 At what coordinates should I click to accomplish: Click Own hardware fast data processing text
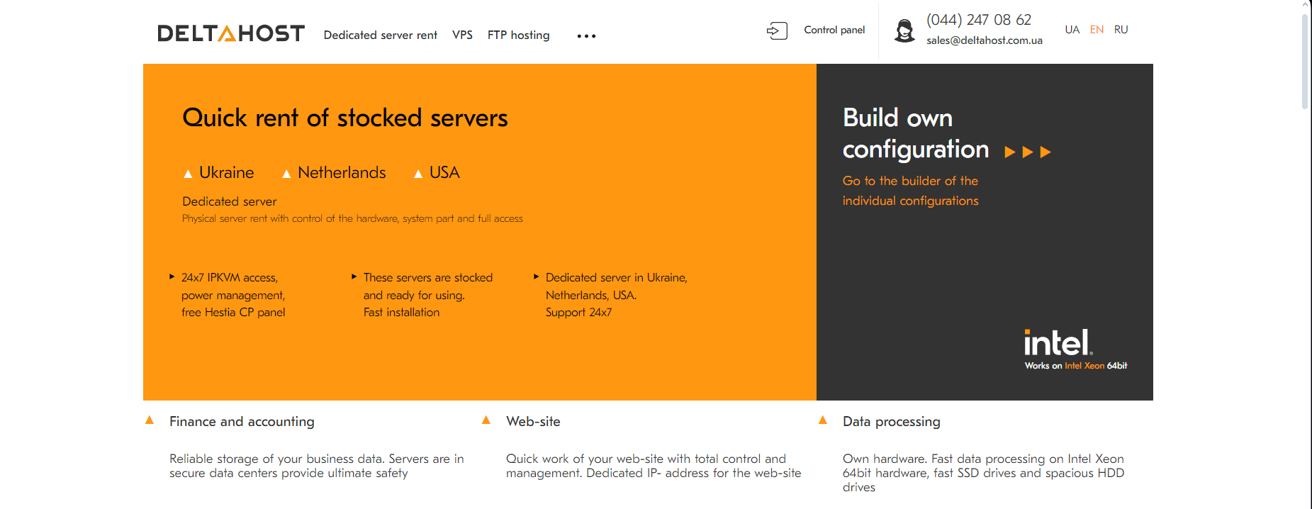pos(984,473)
